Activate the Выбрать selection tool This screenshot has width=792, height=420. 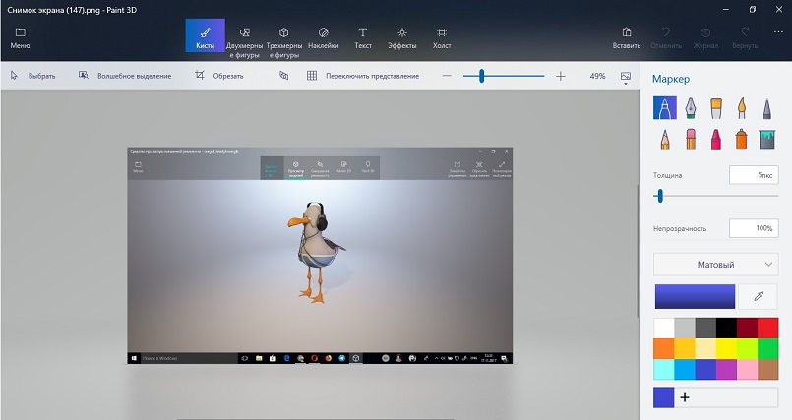click(x=32, y=76)
